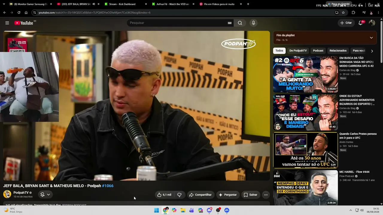
Task: Open the #1066 hashtag link
Action: click(108, 186)
